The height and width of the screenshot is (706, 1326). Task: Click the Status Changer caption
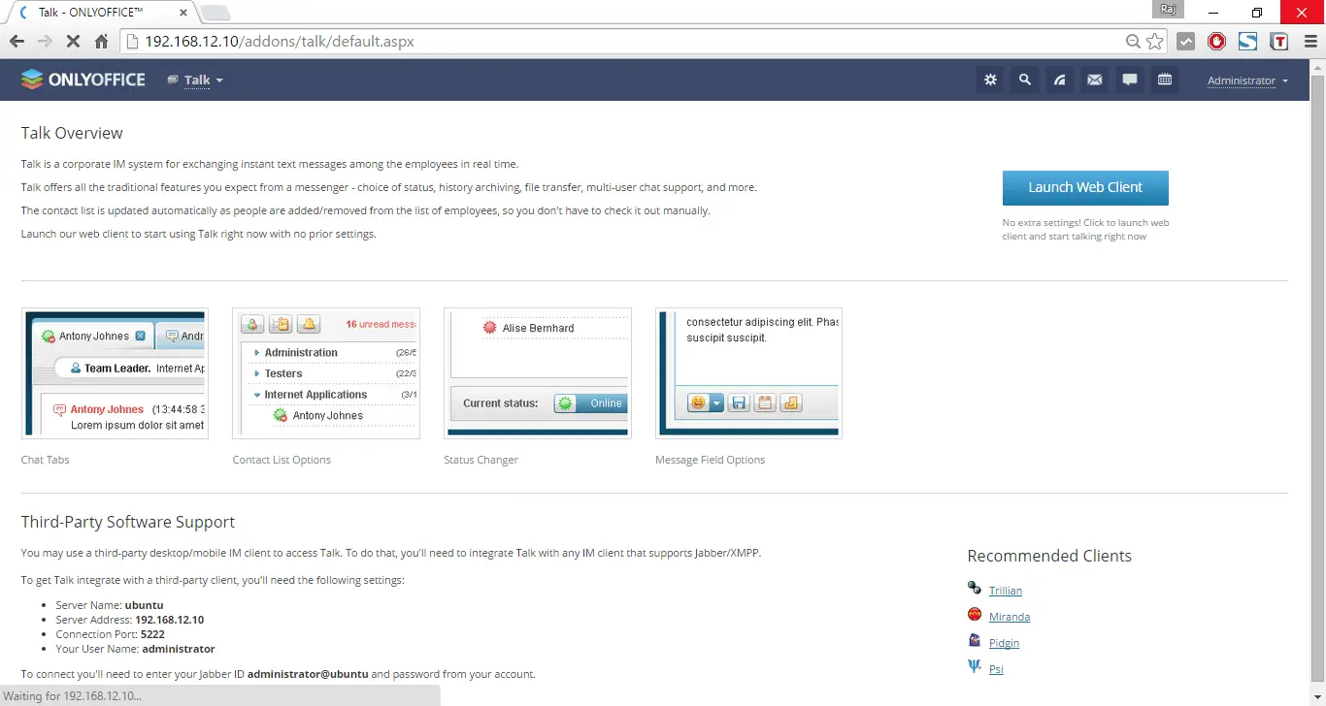click(481, 460)
